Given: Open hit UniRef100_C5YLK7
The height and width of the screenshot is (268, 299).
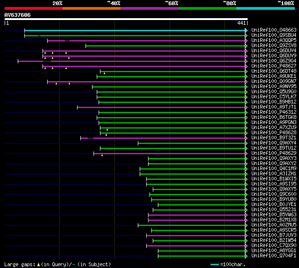Looking at the screenshot, I should (274, 97).
